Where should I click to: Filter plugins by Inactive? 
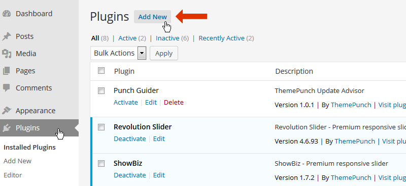[167, 38]
